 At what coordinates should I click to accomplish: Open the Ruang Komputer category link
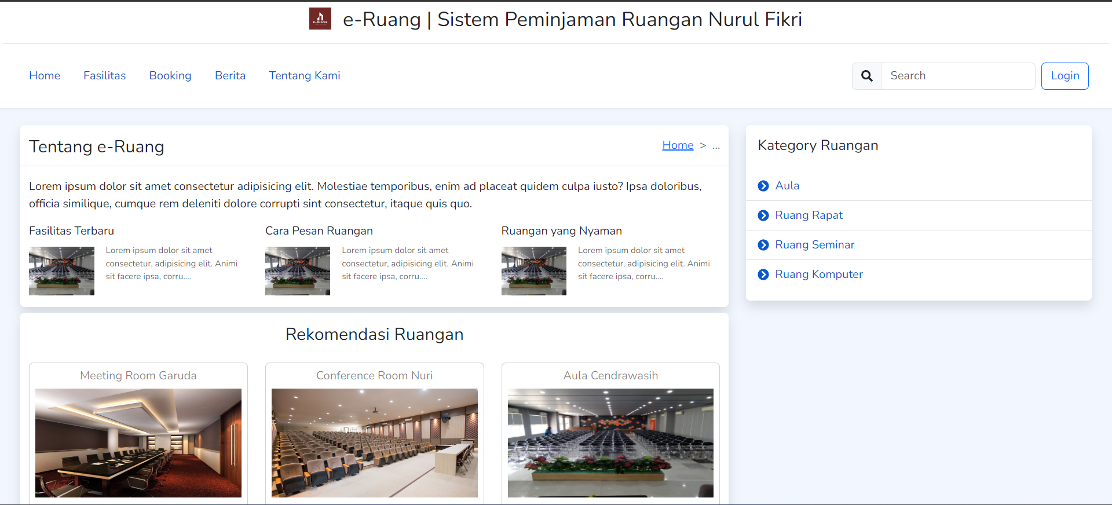(818, 275)
